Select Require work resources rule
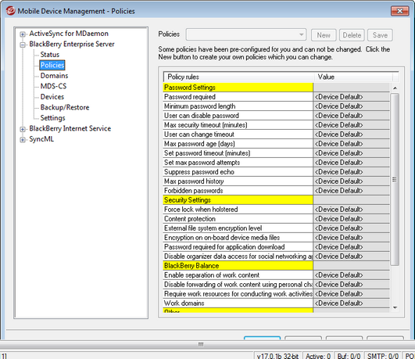 click(238, 294)
